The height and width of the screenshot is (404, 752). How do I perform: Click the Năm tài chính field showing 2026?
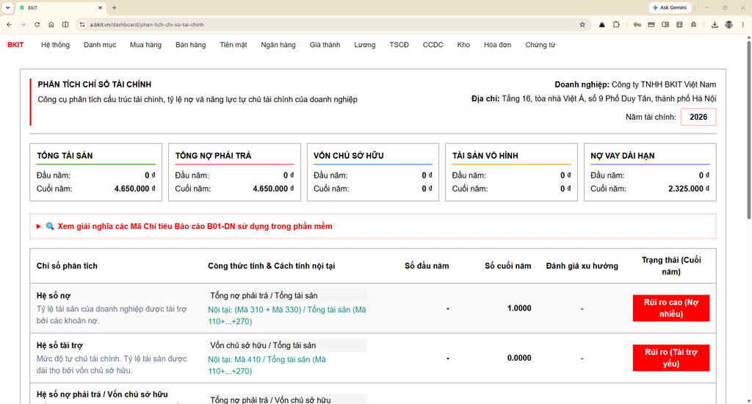point(698,117)
